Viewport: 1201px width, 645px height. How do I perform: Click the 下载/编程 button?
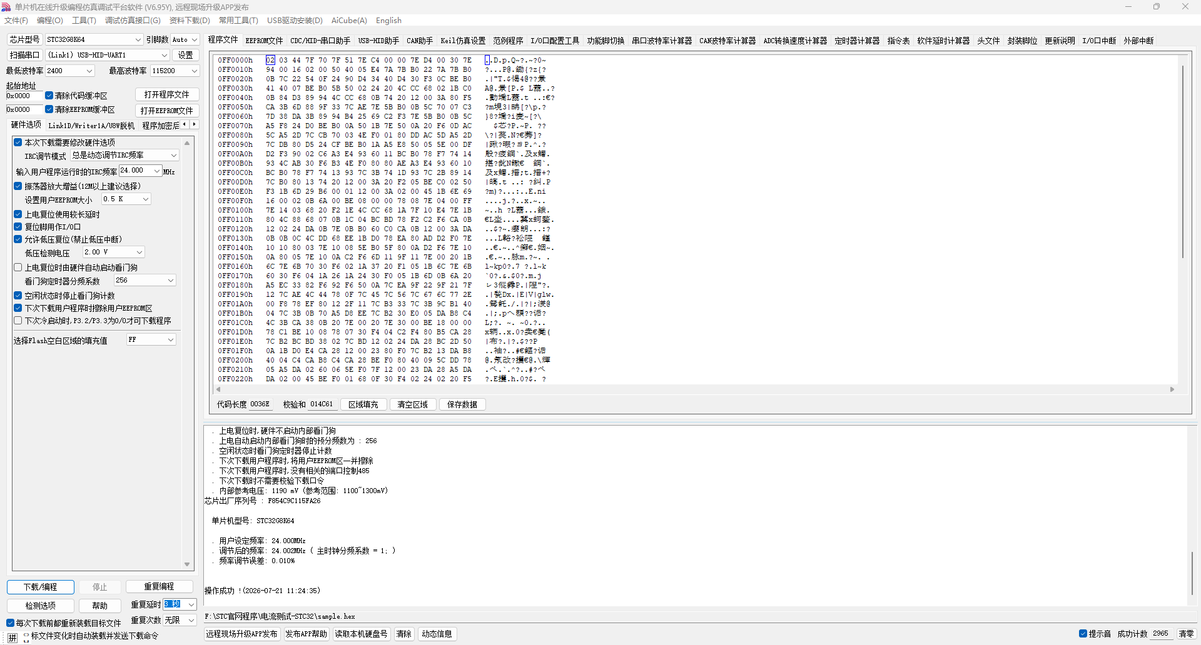41,587
